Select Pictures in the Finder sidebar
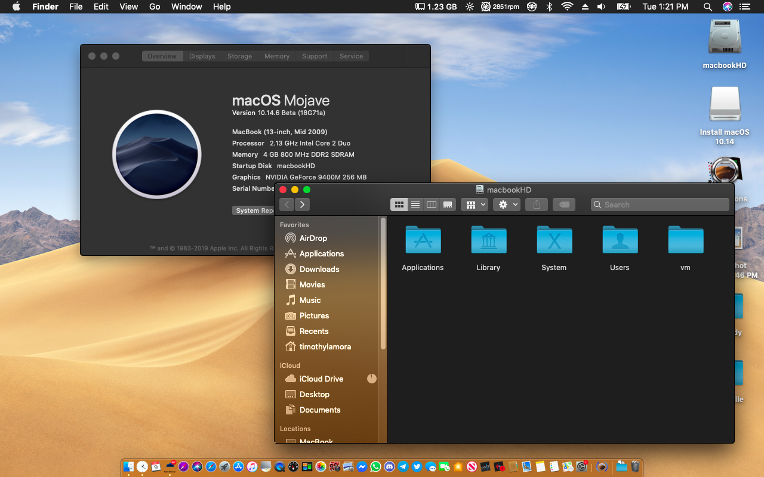 tap(314, 315)
